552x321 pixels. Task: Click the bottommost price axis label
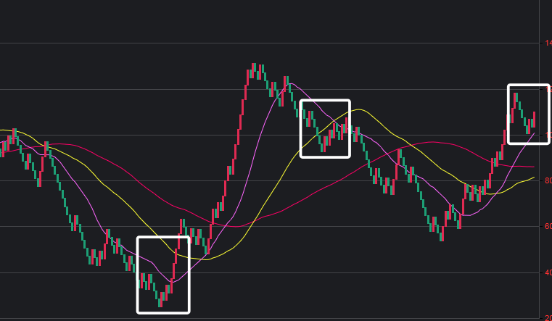tap(548, 317)
